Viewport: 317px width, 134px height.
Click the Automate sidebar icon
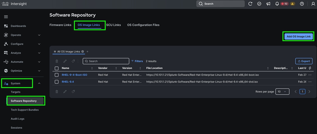(x=6, y=62)
